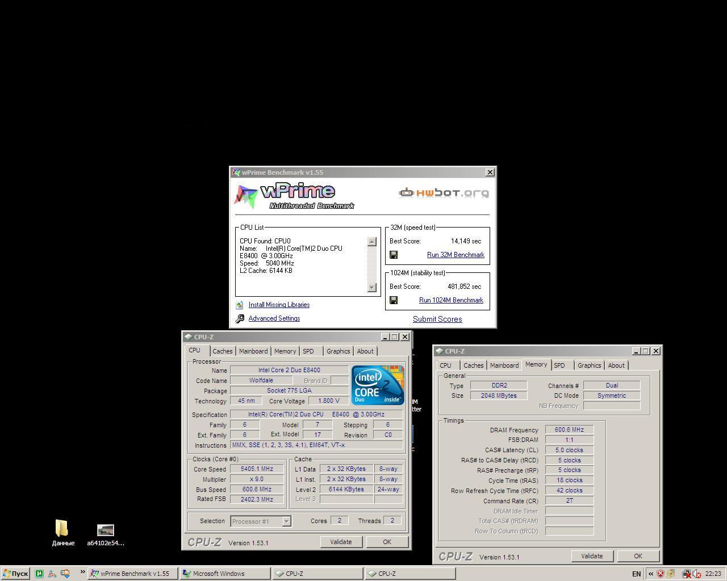Click the save icon under 1024M stability test
Screen dimensions: 727x581
coord(394,300)
